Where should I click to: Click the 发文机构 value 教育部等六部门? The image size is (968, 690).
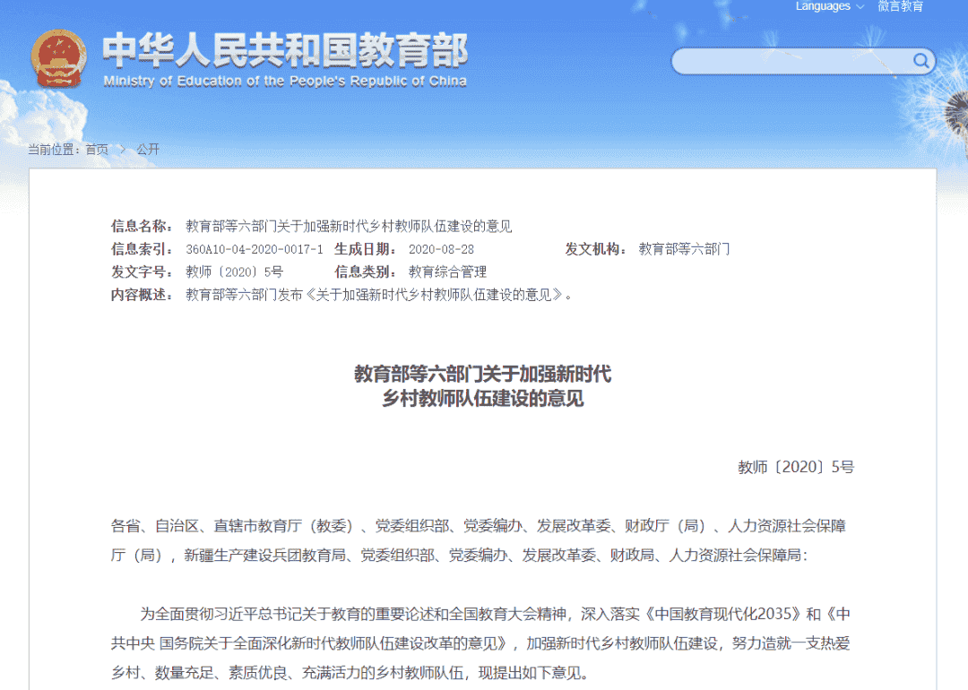pos(684,249)
